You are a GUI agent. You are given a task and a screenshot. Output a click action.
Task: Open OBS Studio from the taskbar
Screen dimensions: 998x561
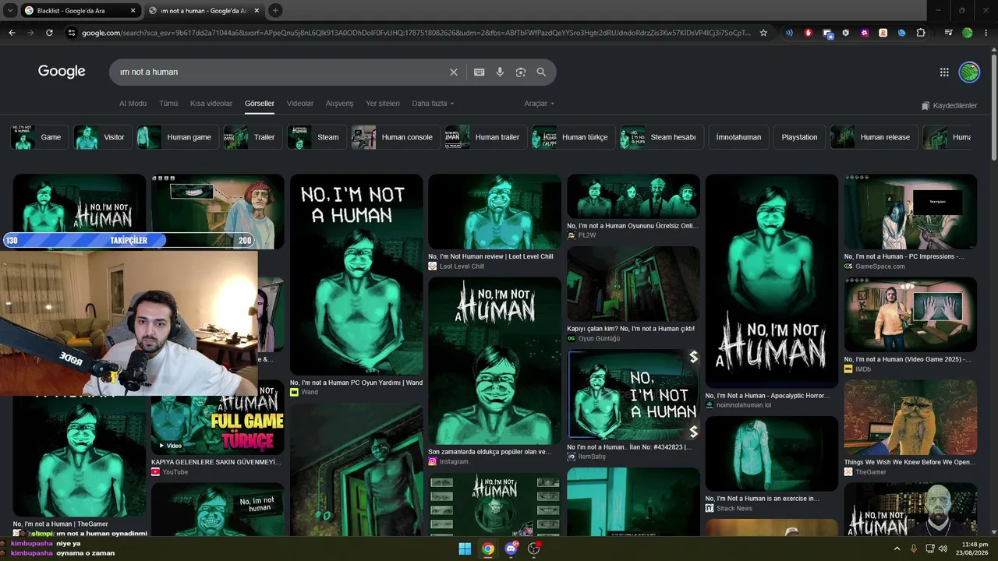534,549
